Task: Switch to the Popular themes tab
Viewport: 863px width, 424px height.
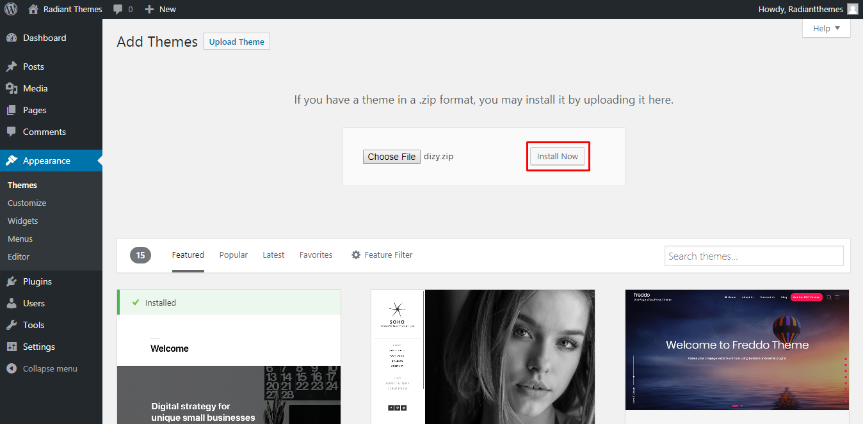Action: coord(233,255)
